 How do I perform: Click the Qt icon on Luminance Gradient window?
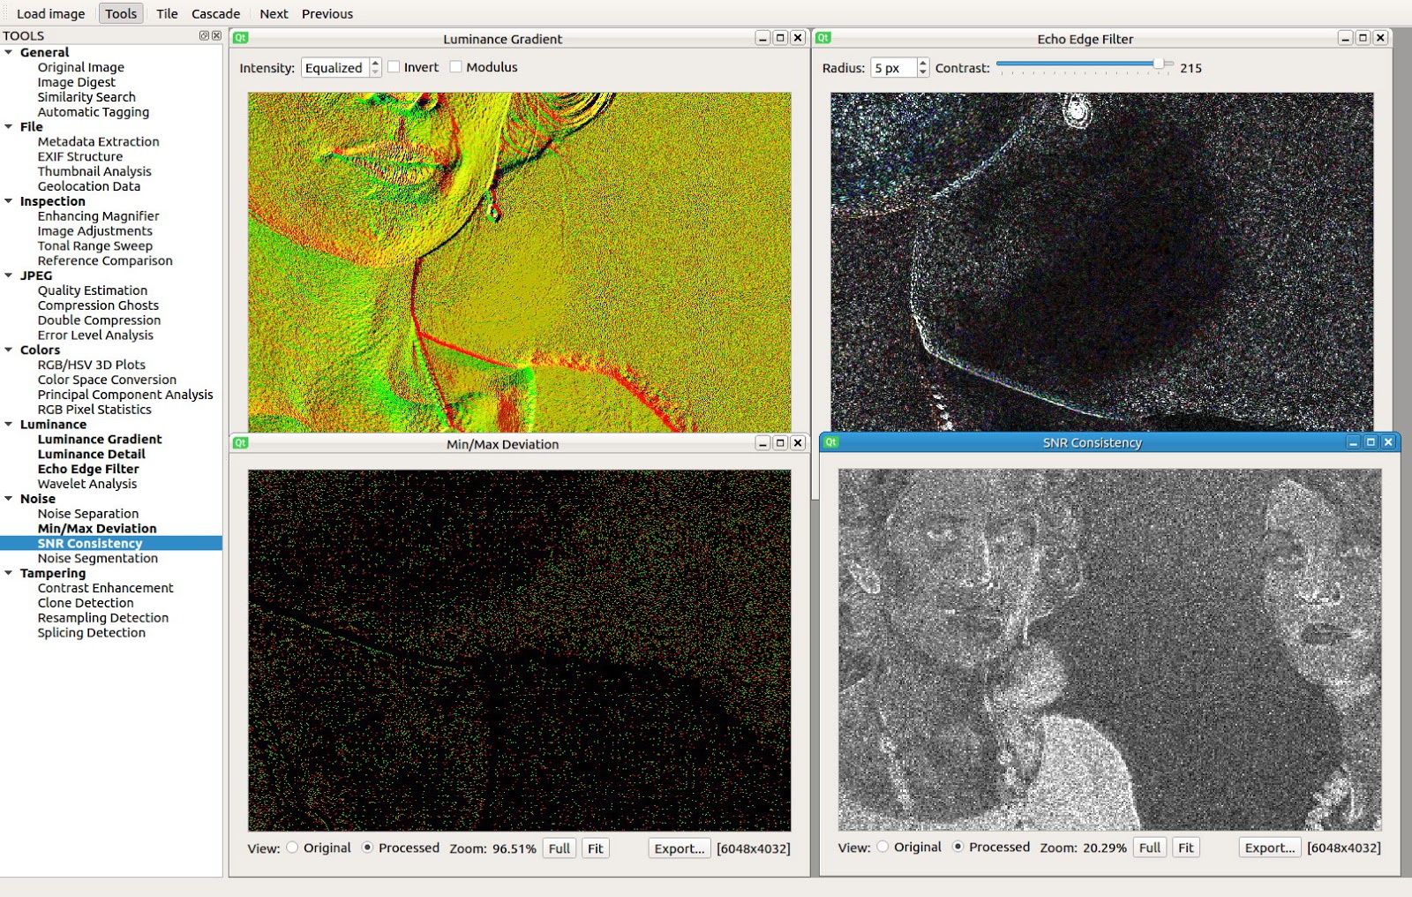[x=239, y=38]
